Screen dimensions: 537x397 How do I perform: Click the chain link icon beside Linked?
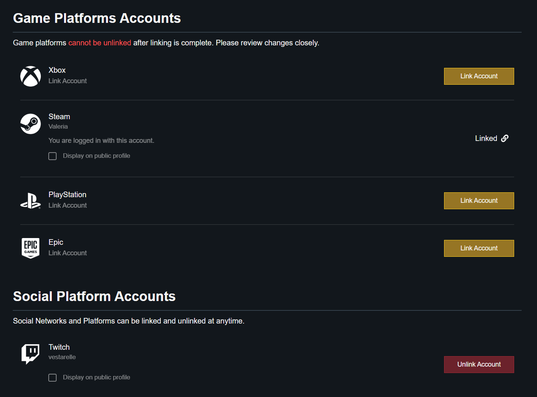505,138
